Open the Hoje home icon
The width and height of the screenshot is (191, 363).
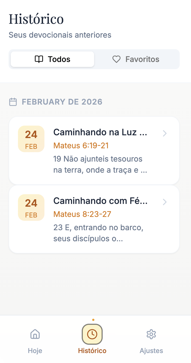(x=35, y=334)
